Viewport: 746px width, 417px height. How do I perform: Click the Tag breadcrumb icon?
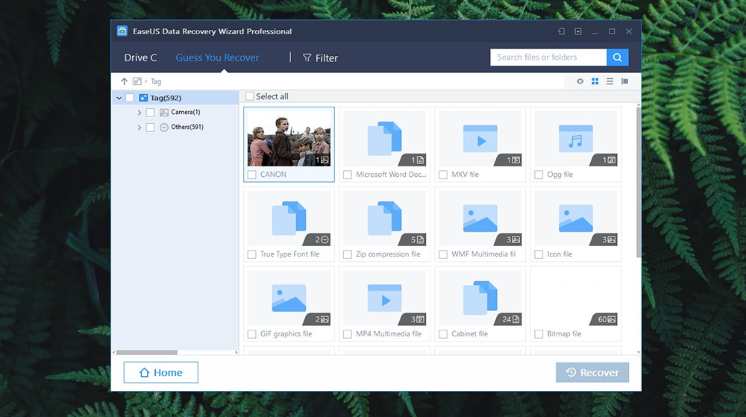coord(137,81)
